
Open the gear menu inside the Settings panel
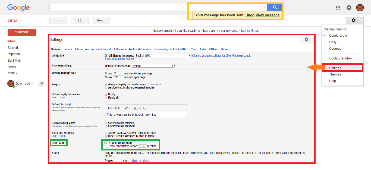307,39
